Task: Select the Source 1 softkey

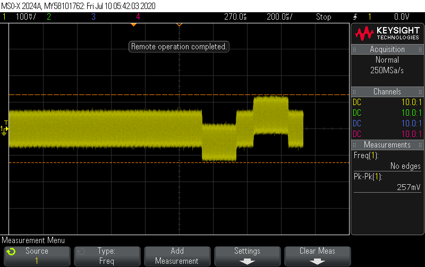Action: click(x=37, y=256)
